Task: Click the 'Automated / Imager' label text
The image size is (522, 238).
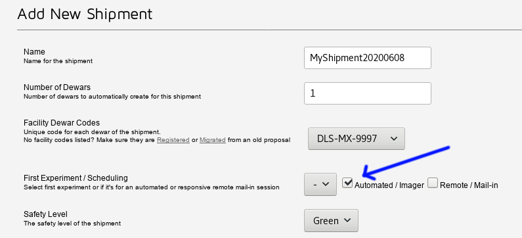Action: pos(389,185)
